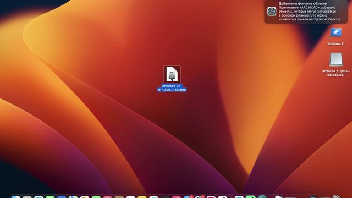The height and width of the screenshot is (198, 352).
Task: Click the Windows 11 label text
Action: pyautogui.click(x=336, y=44)
